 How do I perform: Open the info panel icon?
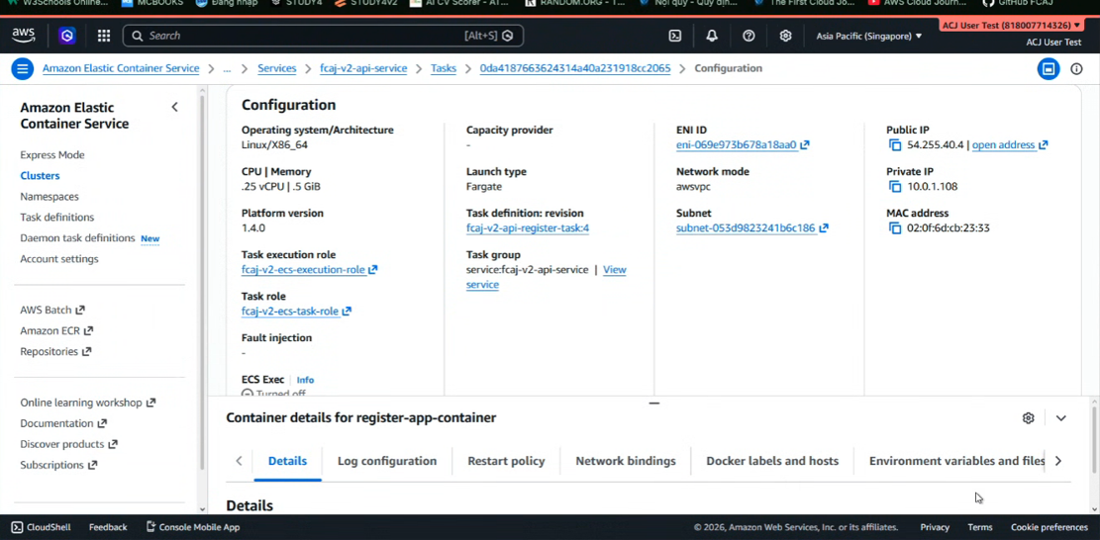[x=1076, y=68]
